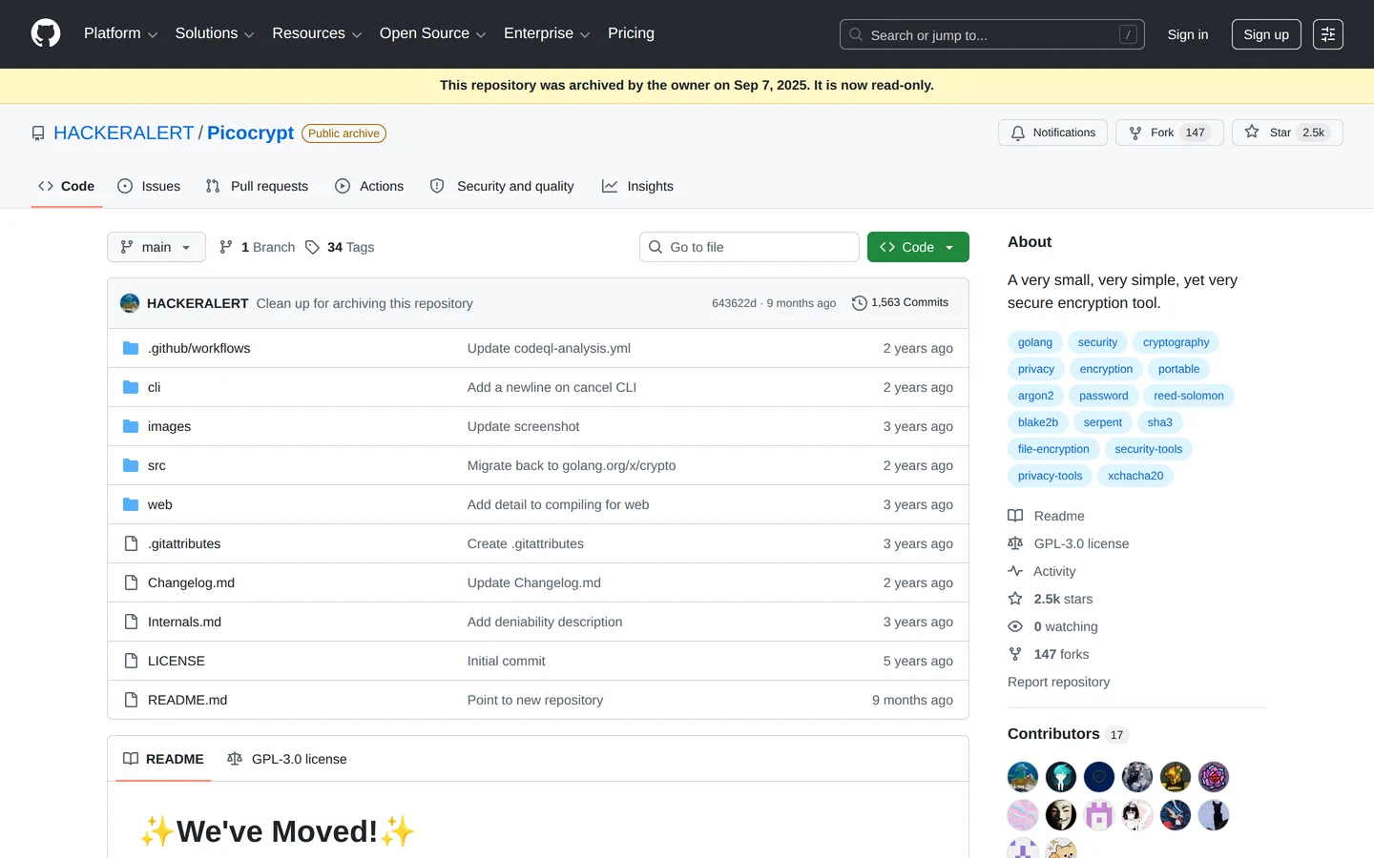Click the reed-solomon topic tag
The width and height of the screenshot is (1374, 858).
coord(1189,396)
